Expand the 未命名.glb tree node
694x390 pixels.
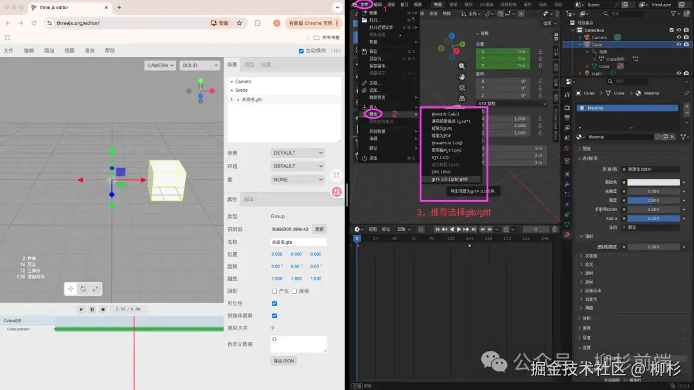click(x=231, y=99)
